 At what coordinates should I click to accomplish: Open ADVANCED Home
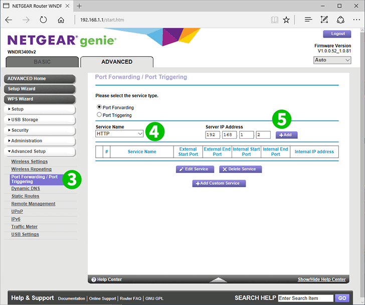(40, 79)
